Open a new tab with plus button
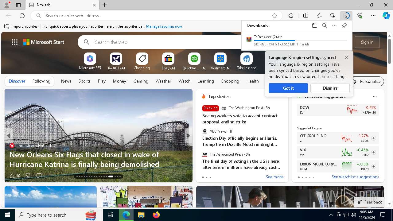Image resolution: width=393 pixels, height=221 pixels. click(105, 5)
